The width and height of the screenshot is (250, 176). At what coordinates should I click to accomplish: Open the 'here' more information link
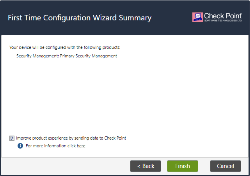click(81, 146)
